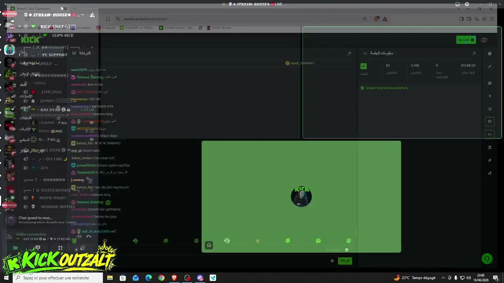Click the Brave Shields lion icon
The height and width of the screenshot is (283, 504).
tap(376, 19)
